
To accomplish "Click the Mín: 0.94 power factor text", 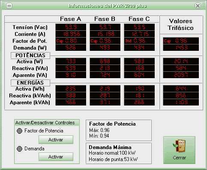I will [x=99, y=136].
